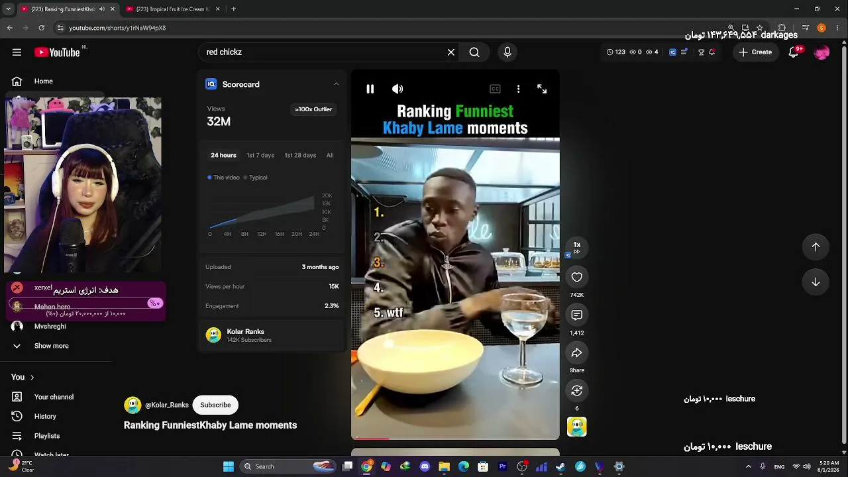Screen dimensions: 848x477
Task: Share this Short
Action: [x=577, y=353]
